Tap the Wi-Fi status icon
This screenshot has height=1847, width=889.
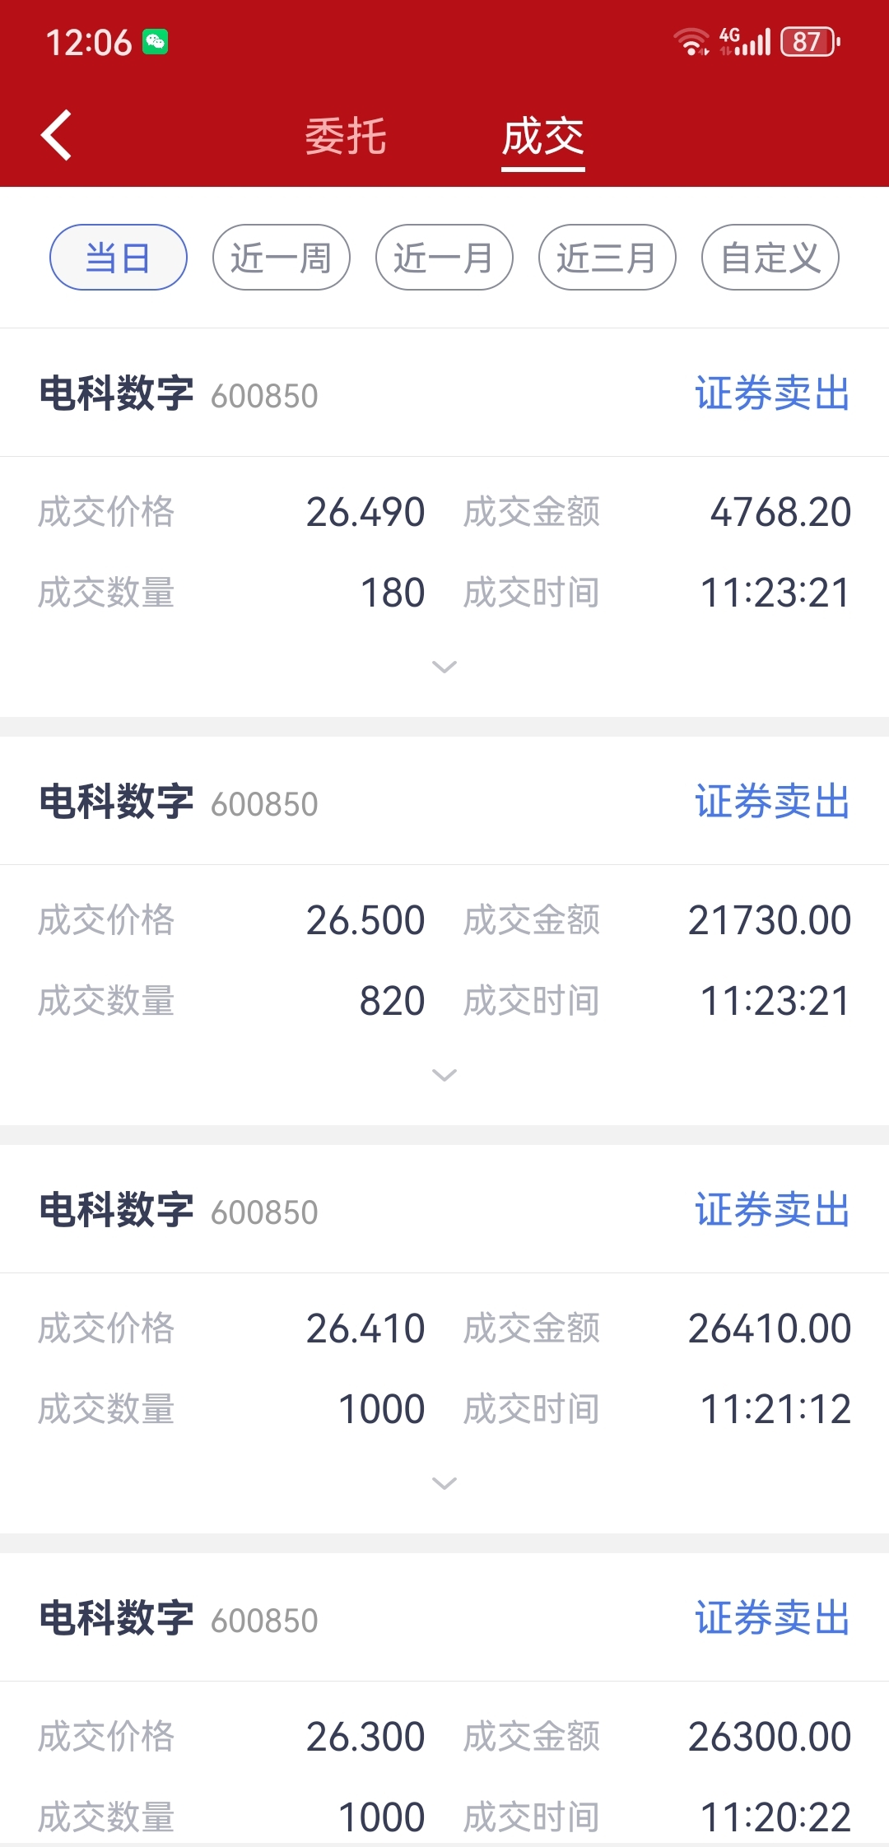click(691, 41)
